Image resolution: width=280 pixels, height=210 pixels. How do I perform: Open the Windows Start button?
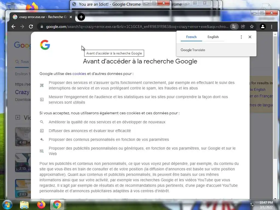click(7, 205)
